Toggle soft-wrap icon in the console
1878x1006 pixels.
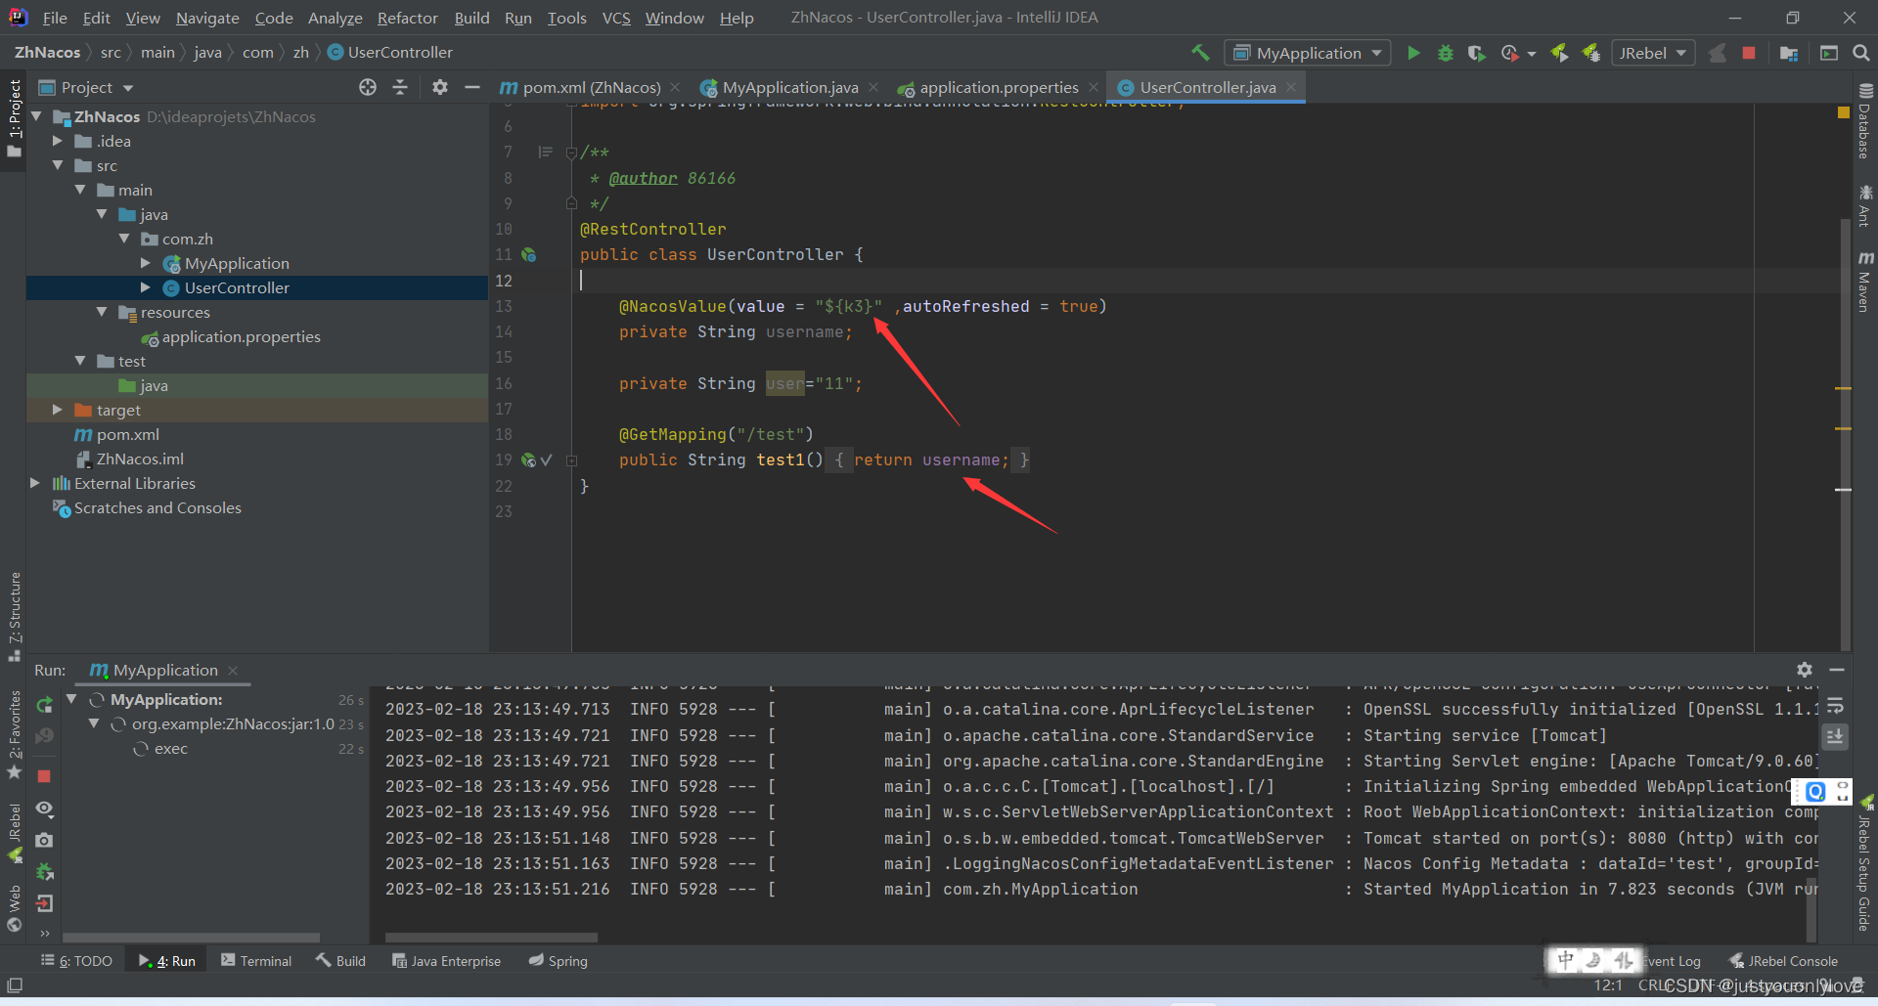pyautogui.click(x=1835, y=706)
